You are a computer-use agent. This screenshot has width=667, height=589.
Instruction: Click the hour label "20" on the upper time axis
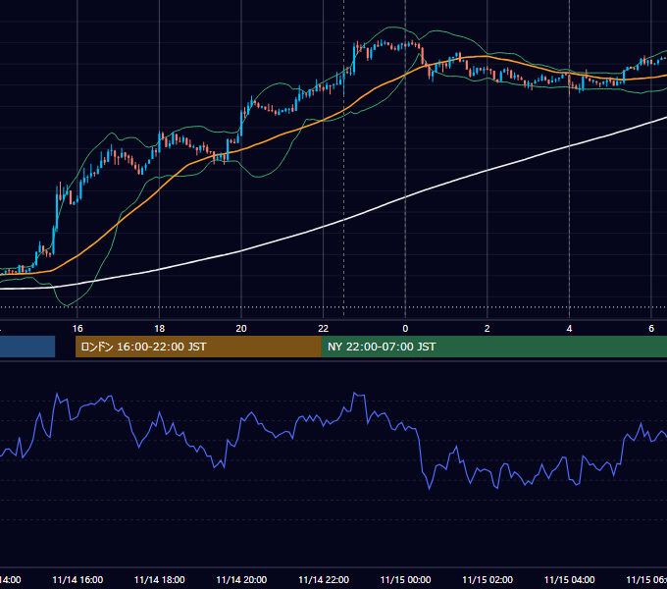pyautogui.click(x=241, y=329)
